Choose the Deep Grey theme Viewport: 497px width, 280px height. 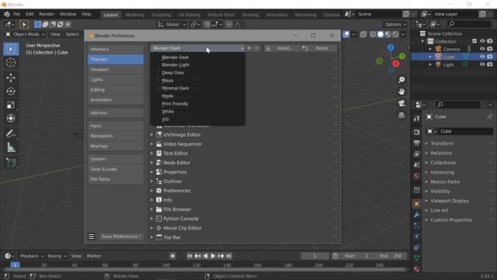(x=172, y=72)
